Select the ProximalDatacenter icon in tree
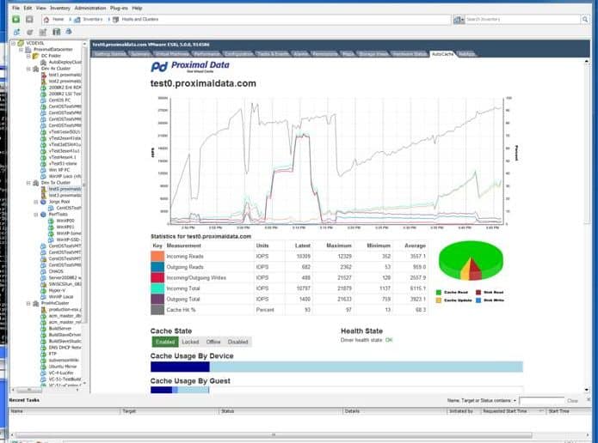 click(28, 50)
